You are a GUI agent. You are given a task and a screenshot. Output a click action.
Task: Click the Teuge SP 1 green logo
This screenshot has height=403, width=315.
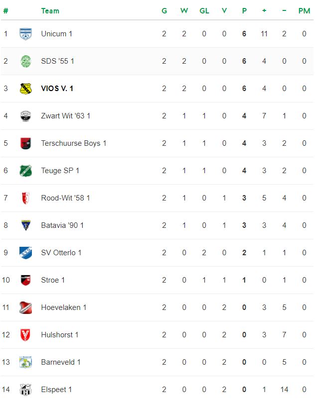click(25, 171)
